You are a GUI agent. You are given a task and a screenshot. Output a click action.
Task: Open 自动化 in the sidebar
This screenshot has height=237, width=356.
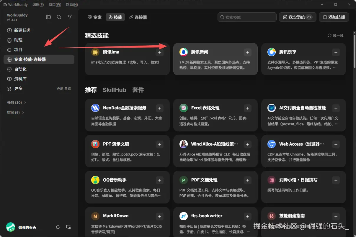39,69
